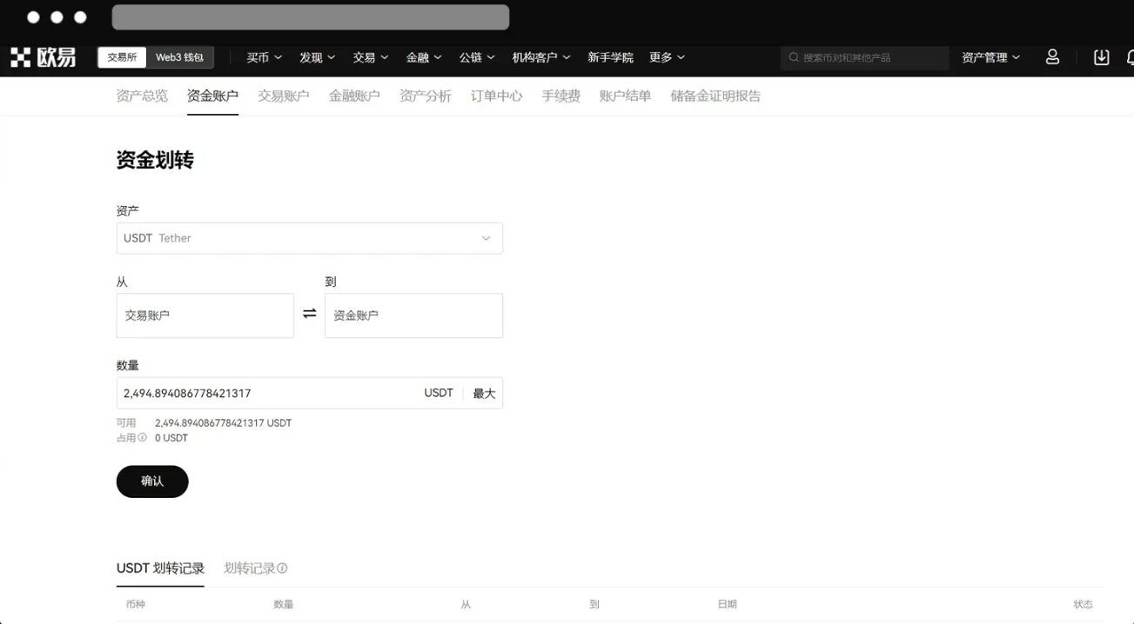Click the 日期 column header

pyautogui.click(x=727, y=604)
